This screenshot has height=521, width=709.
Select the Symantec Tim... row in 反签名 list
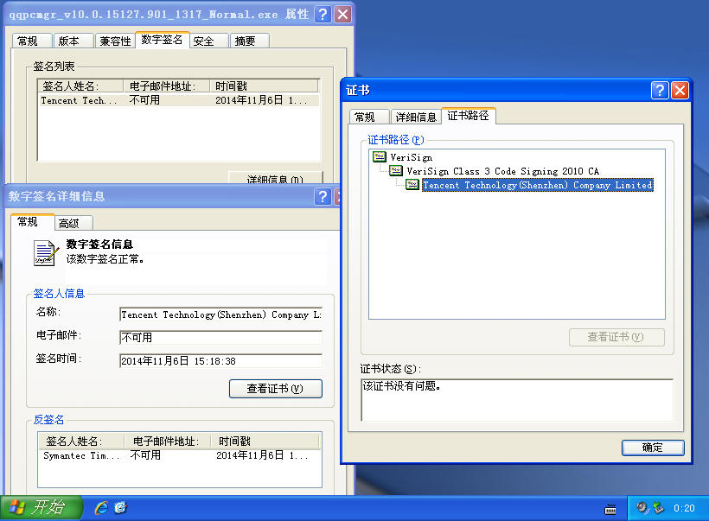coord(180,455)
